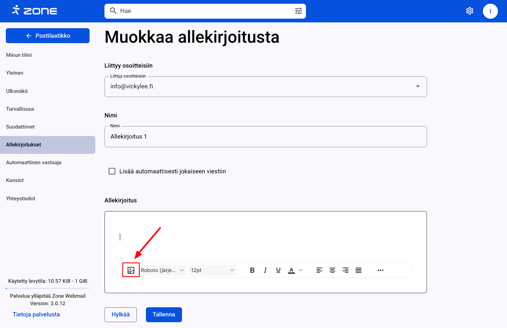
Task: Open advanced search filter options icon
Action: click(298, 11)
